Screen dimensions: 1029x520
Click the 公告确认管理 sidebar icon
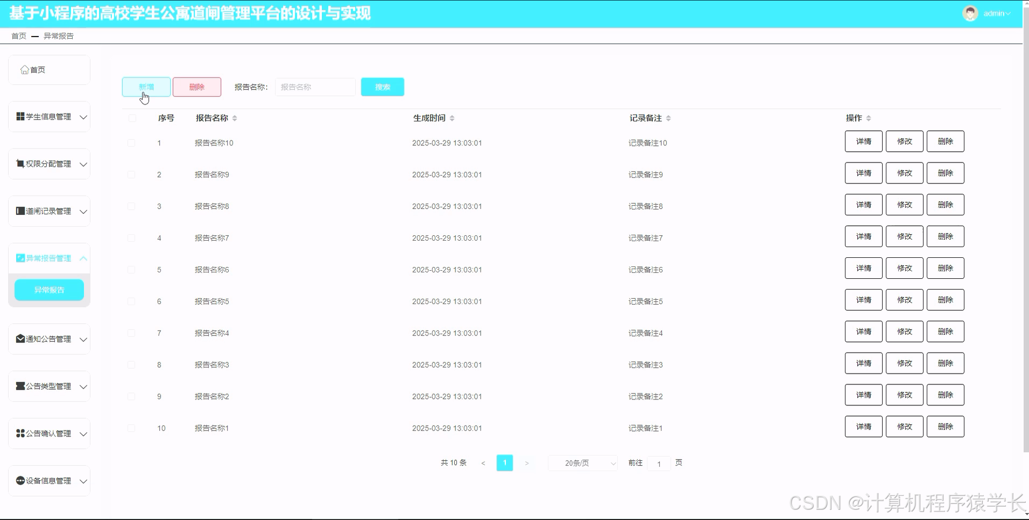tap(19, 433)
